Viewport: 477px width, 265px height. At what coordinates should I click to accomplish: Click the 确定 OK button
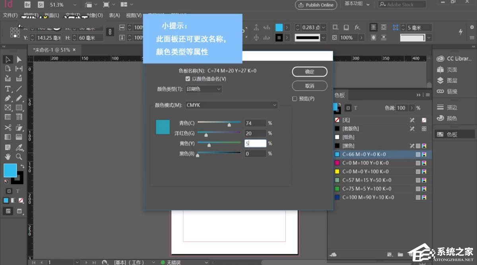pyautogui.click(x=310, y=72)
